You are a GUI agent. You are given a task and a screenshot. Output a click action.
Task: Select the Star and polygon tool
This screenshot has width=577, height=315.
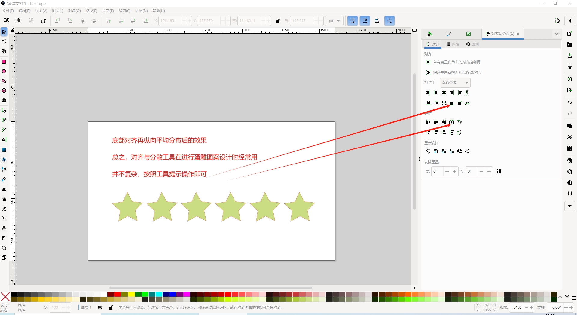[4, 81]
